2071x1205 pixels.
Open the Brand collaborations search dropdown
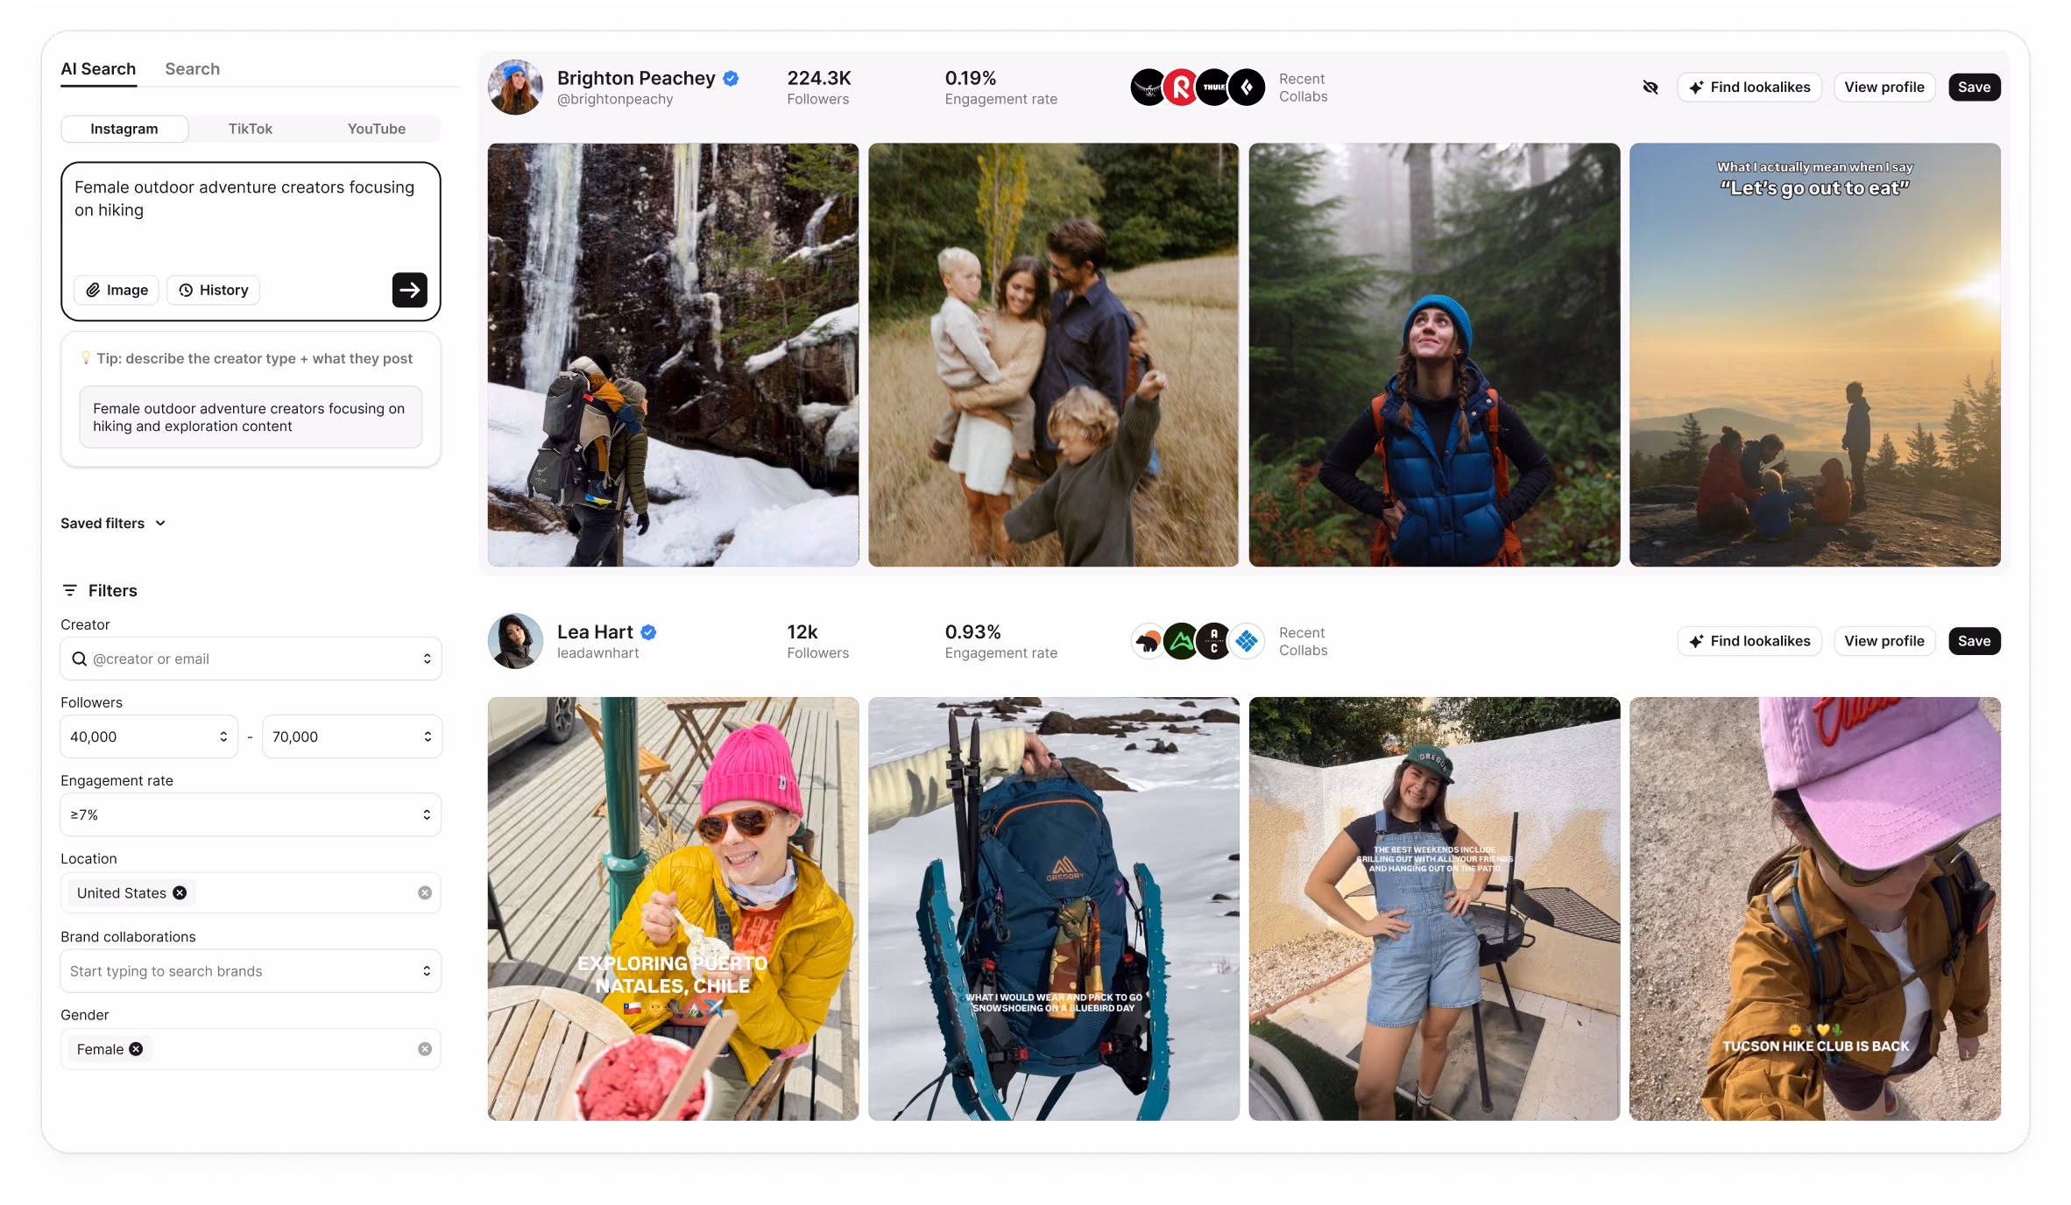[x=251, y=971]
